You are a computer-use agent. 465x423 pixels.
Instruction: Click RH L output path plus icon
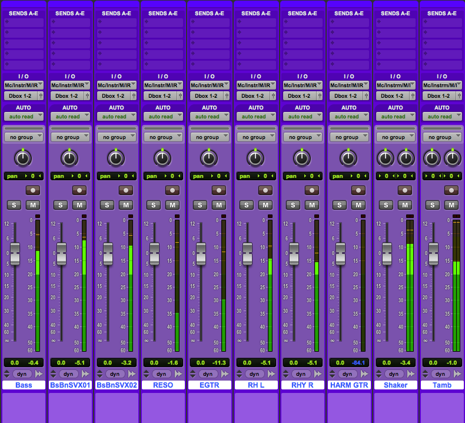pyautogui.click(x=273, y=96)
